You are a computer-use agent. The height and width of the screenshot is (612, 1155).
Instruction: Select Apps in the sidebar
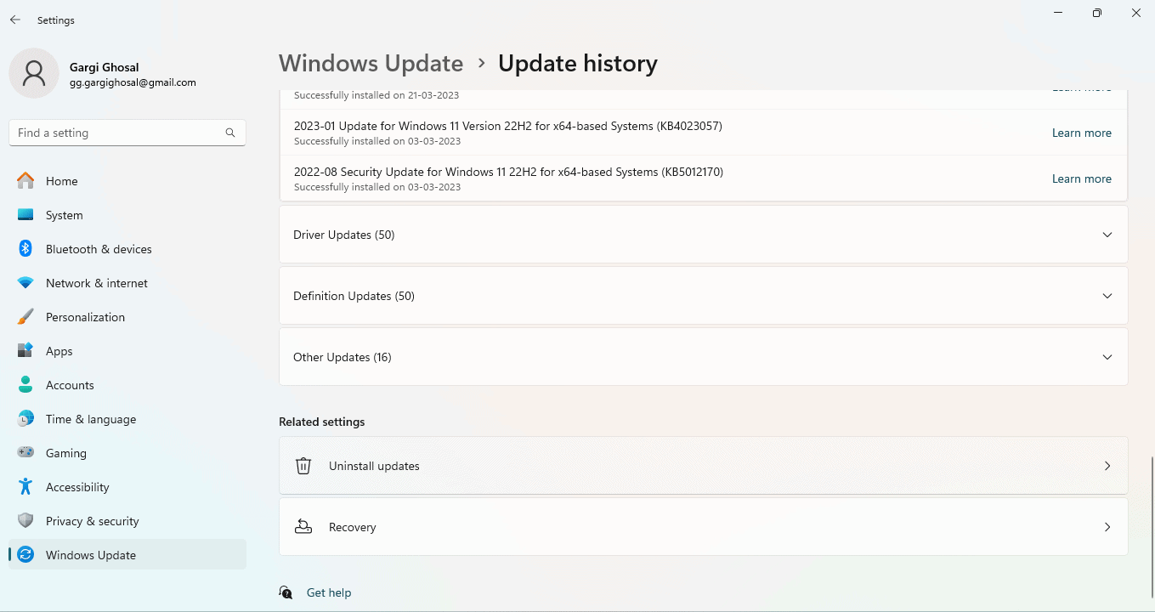[59, 351]
